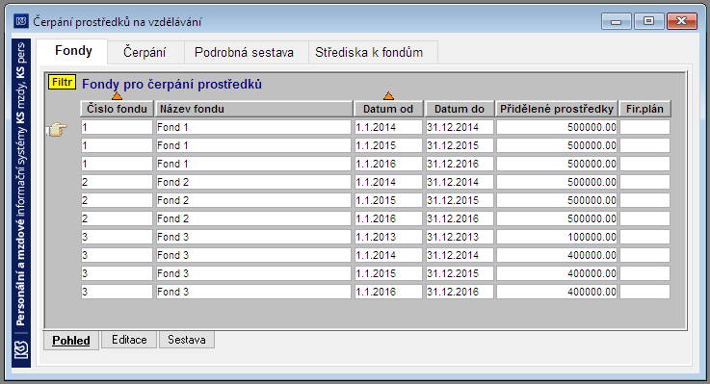
Task: Click 31.12.2015 end date of Fond 1
Action: (460, 145)
